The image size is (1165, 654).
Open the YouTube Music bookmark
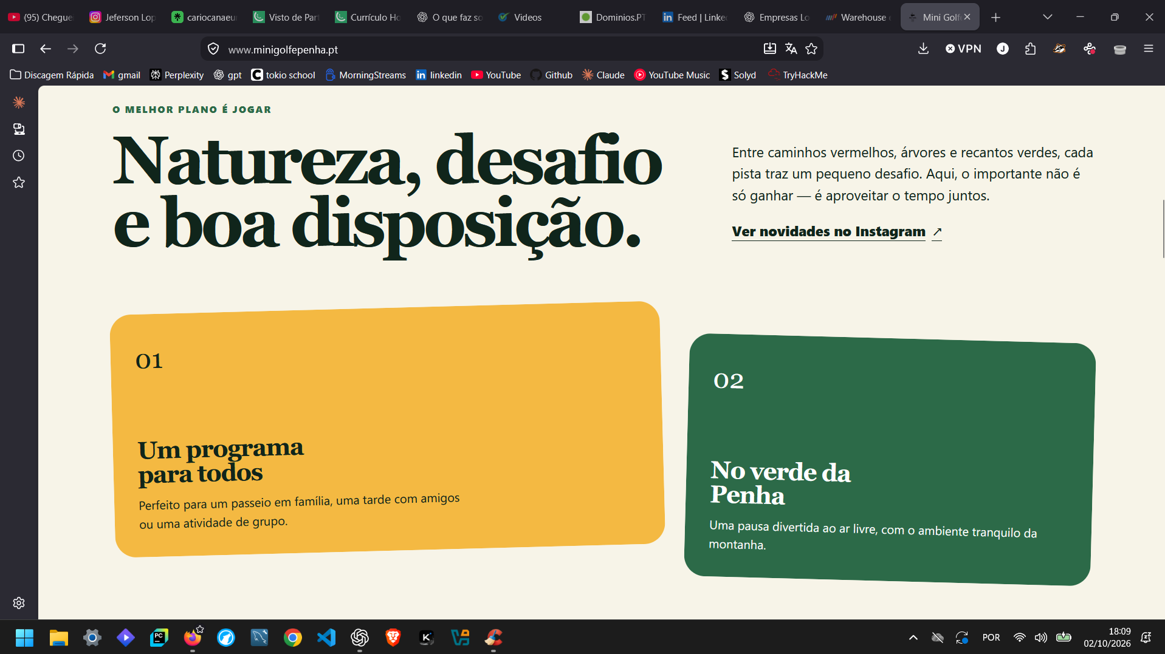tap(672, 75)
